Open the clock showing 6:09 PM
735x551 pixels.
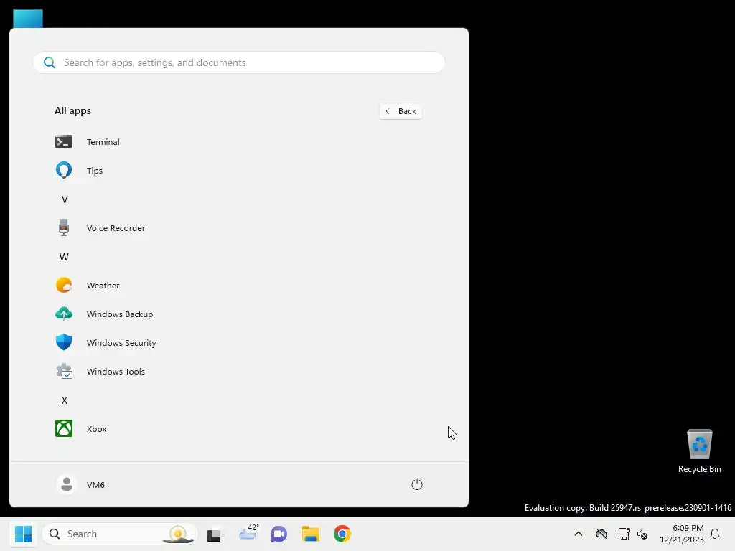tap(682, 534)
